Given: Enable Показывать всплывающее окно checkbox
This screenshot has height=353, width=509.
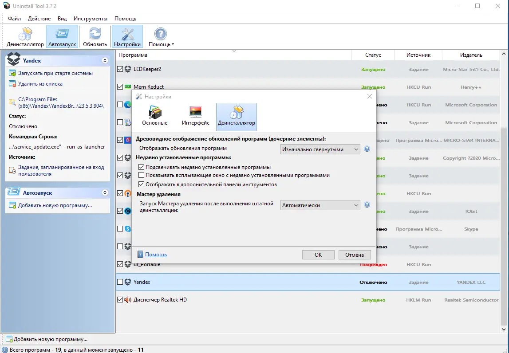Looking at the screenshot, I should (141, 175).
